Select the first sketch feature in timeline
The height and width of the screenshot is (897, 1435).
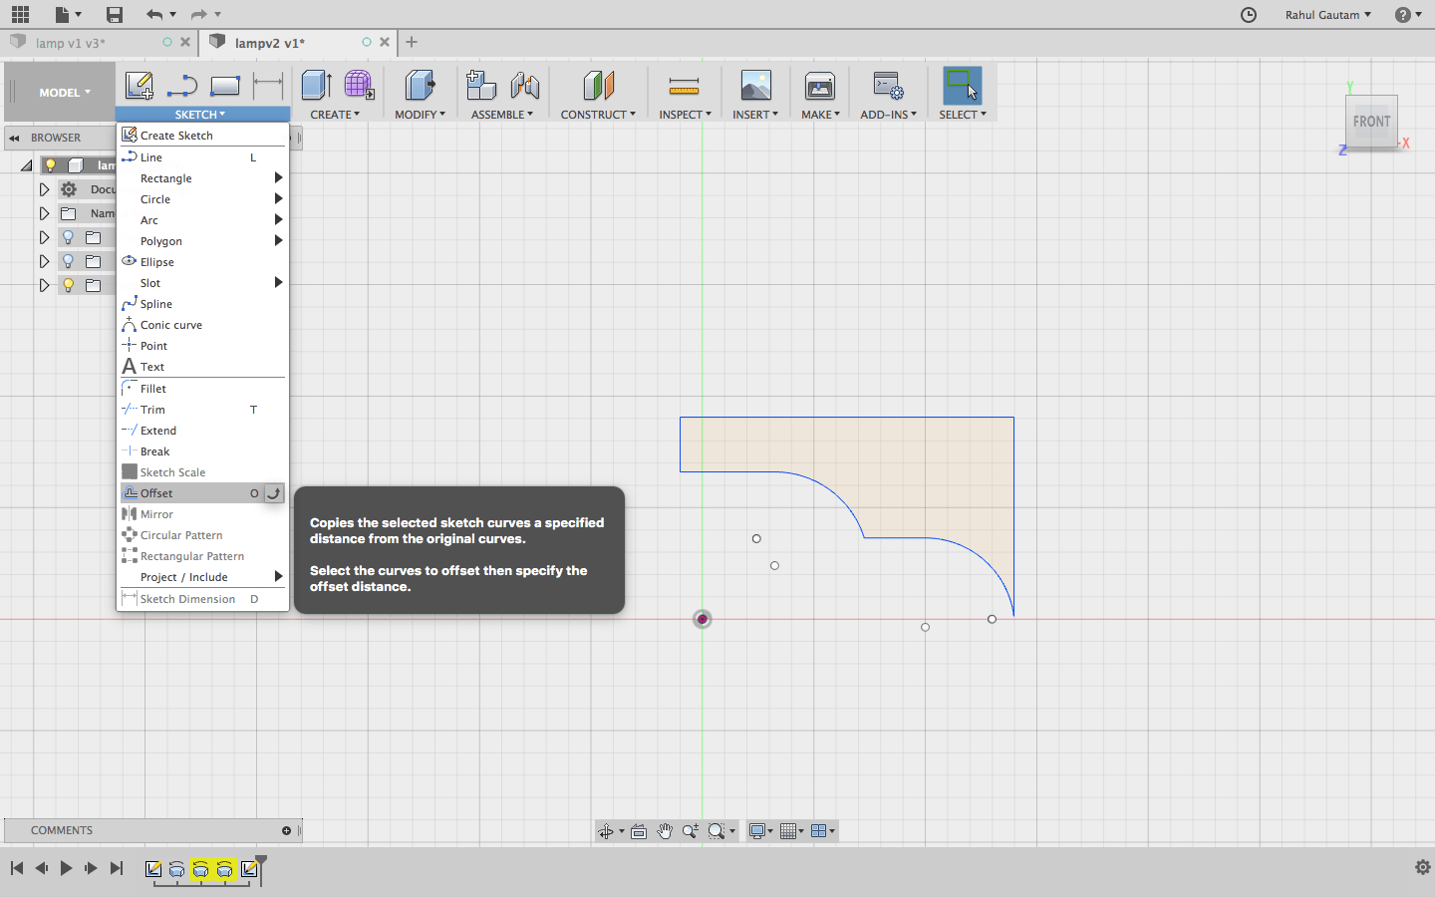153,869
